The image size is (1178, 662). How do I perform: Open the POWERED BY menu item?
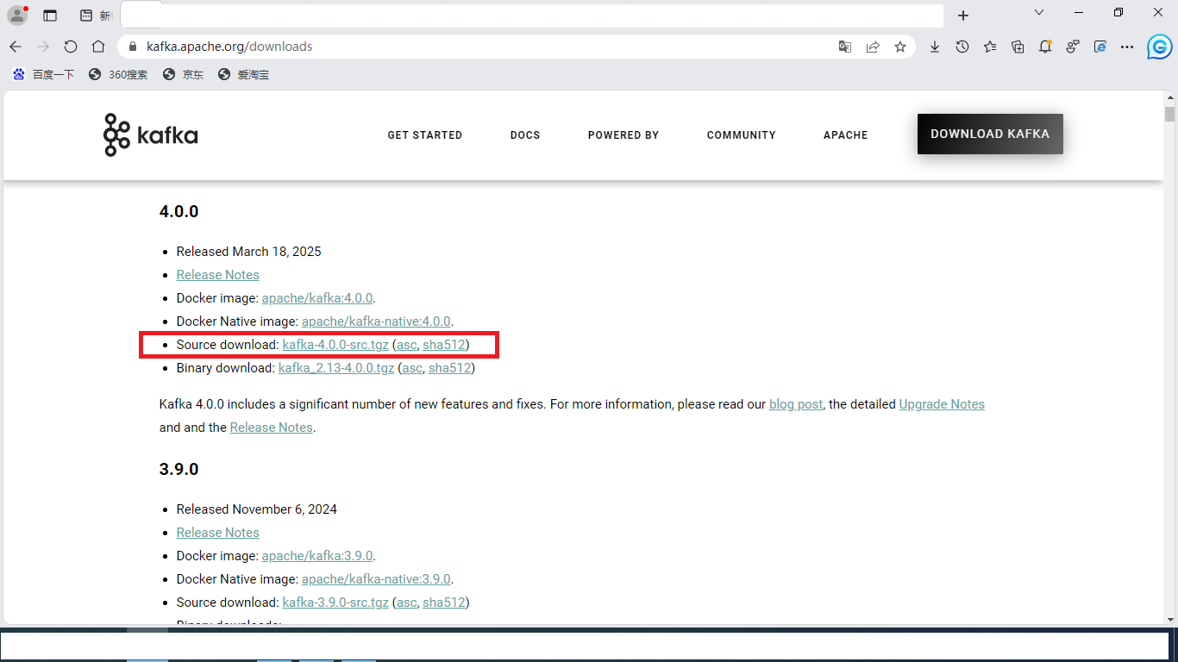pyautogui.click(x=623, y=135)
